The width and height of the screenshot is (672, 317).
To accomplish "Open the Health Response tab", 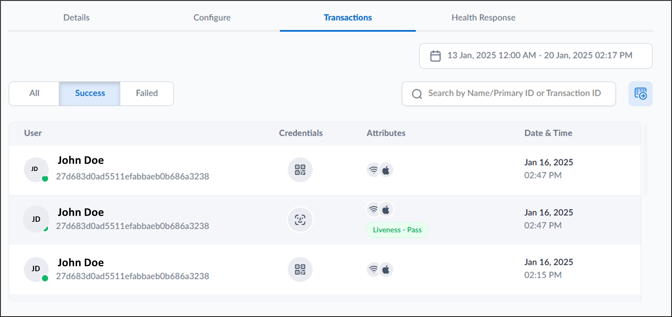I will point(484,18).
